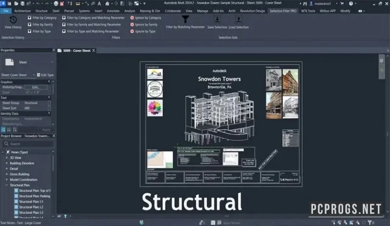The image size is (390, 226).
Task: Open the Structure ribbon tab
Action: pos(41,11)
